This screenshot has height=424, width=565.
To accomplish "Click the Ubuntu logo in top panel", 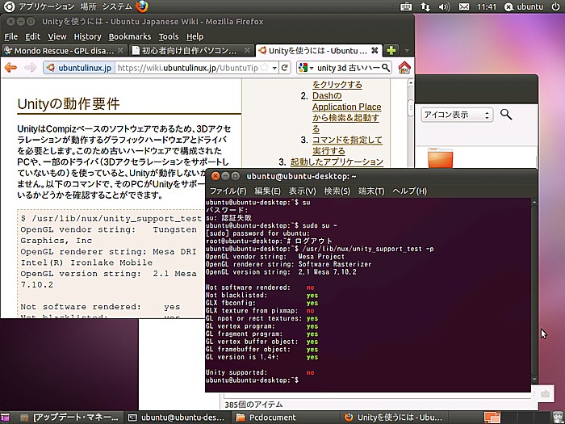I will point(9,6).
